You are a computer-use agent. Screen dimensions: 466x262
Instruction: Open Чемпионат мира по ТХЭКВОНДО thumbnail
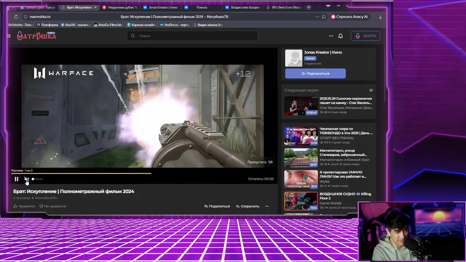301,136
